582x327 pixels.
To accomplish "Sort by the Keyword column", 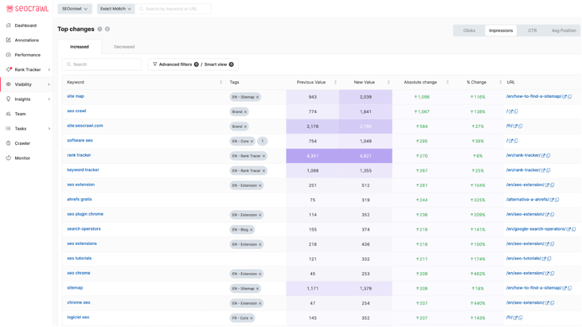I will [221, 82].
